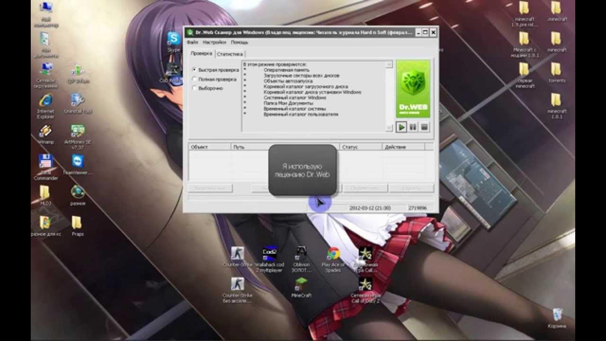Switch to the Проверка tab
The width and height of the screenshot is (606, 341).
[202, 54]
